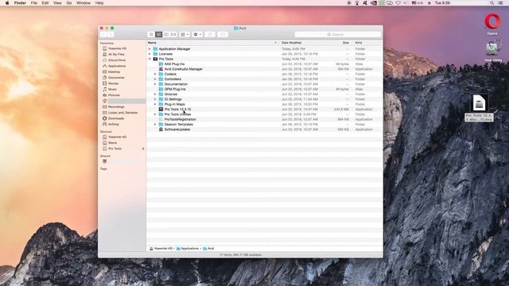Switch Finder to column view

coord(166,34)
